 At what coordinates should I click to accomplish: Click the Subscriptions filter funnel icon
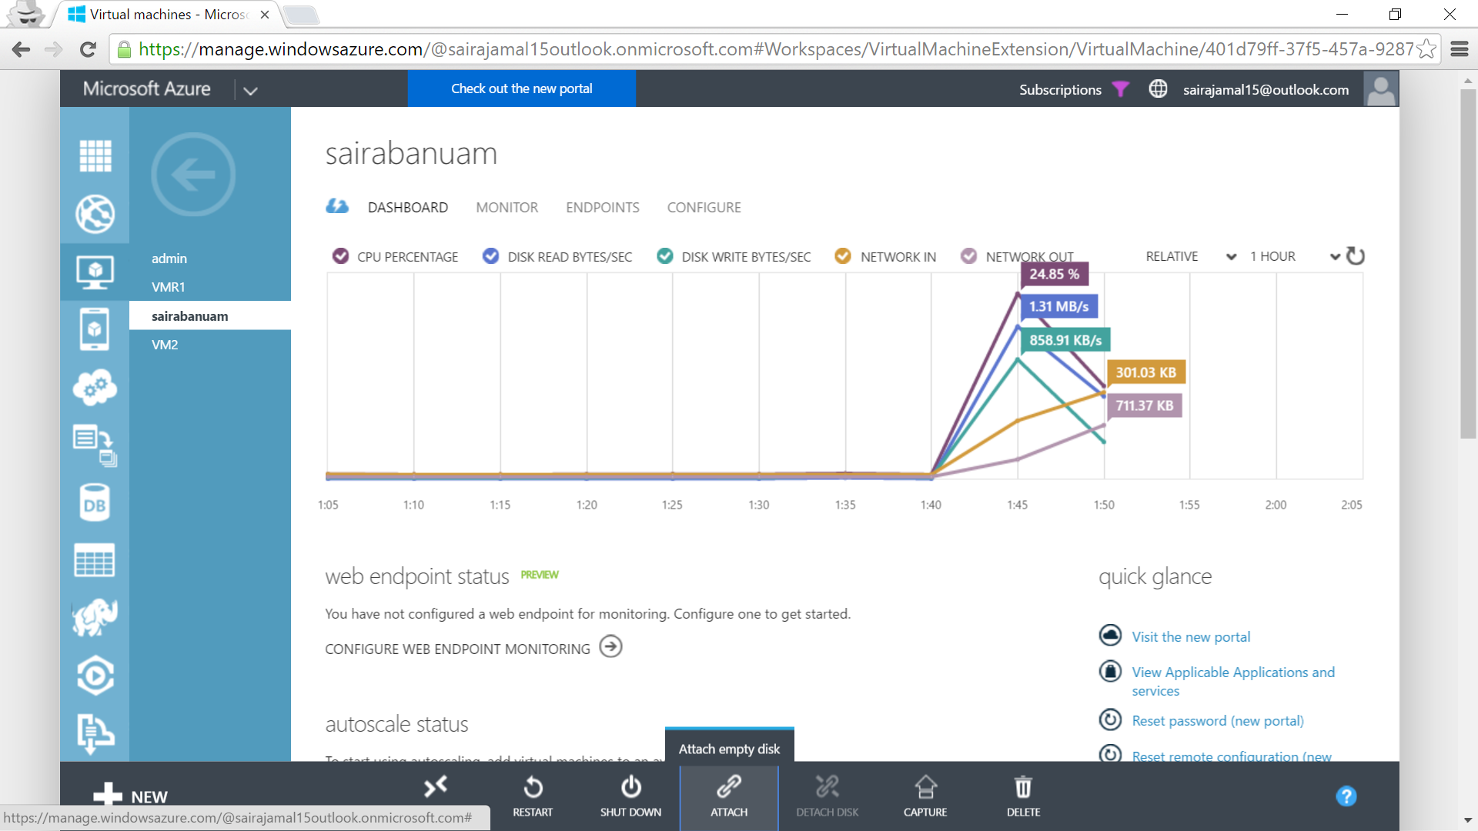(x=1121, y=89)
